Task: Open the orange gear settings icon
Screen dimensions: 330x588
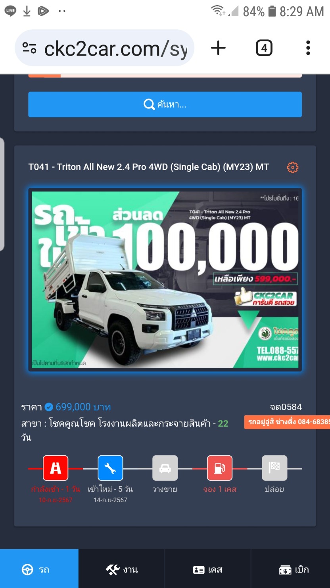Action: click(293, 167)
